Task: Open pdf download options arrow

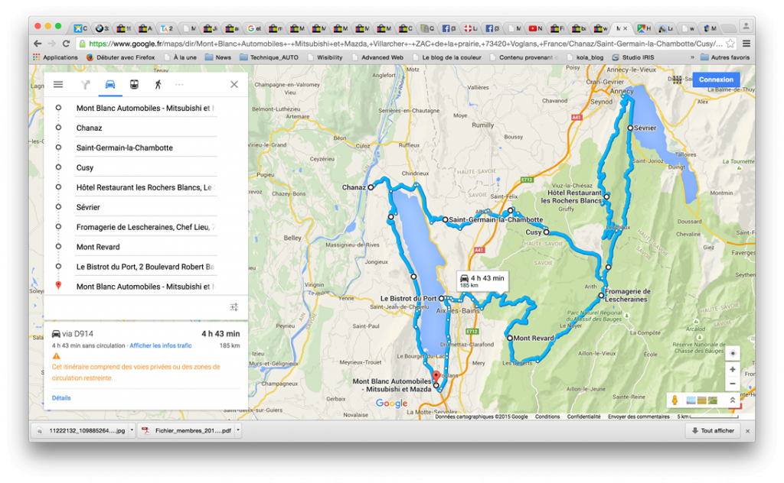Action: 238,430
